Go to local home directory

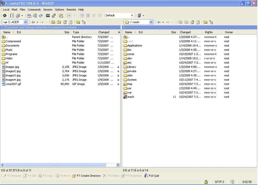coord(65,22)
